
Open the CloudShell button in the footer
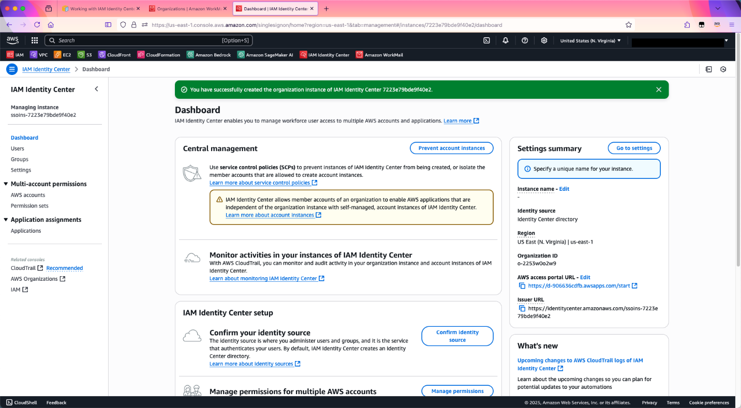[22, 402]
